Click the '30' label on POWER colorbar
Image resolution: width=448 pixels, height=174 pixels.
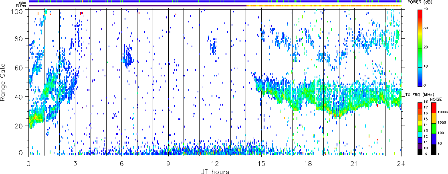(426, 28)
